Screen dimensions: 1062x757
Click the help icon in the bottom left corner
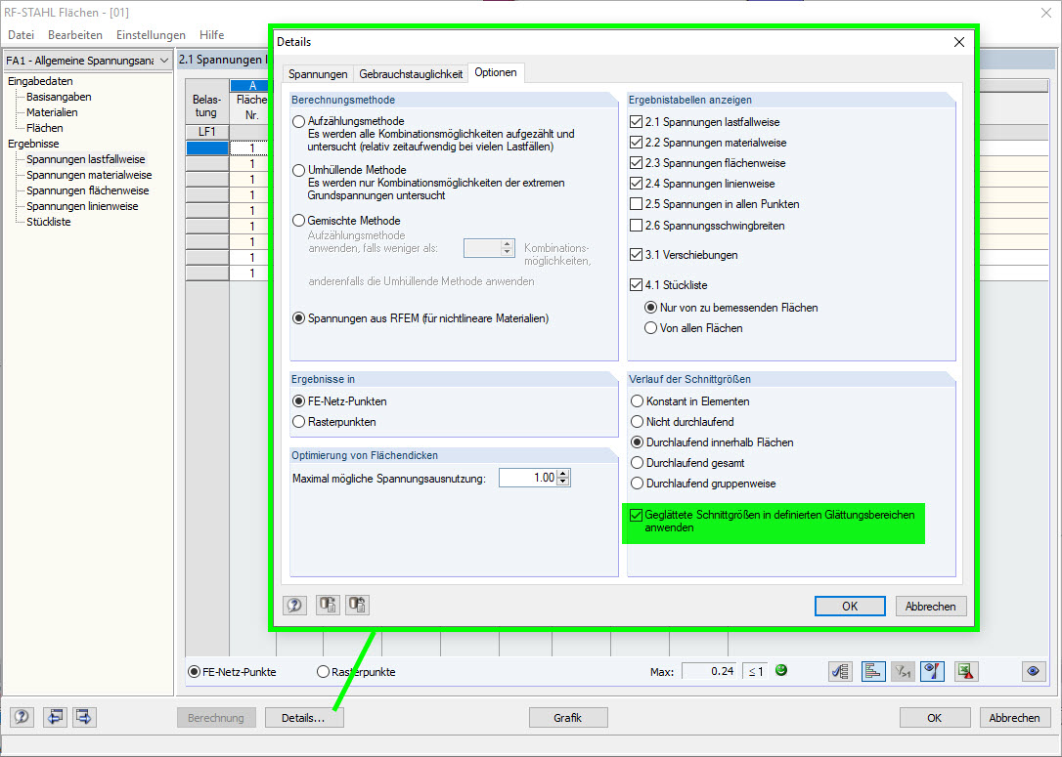point(21,717)
